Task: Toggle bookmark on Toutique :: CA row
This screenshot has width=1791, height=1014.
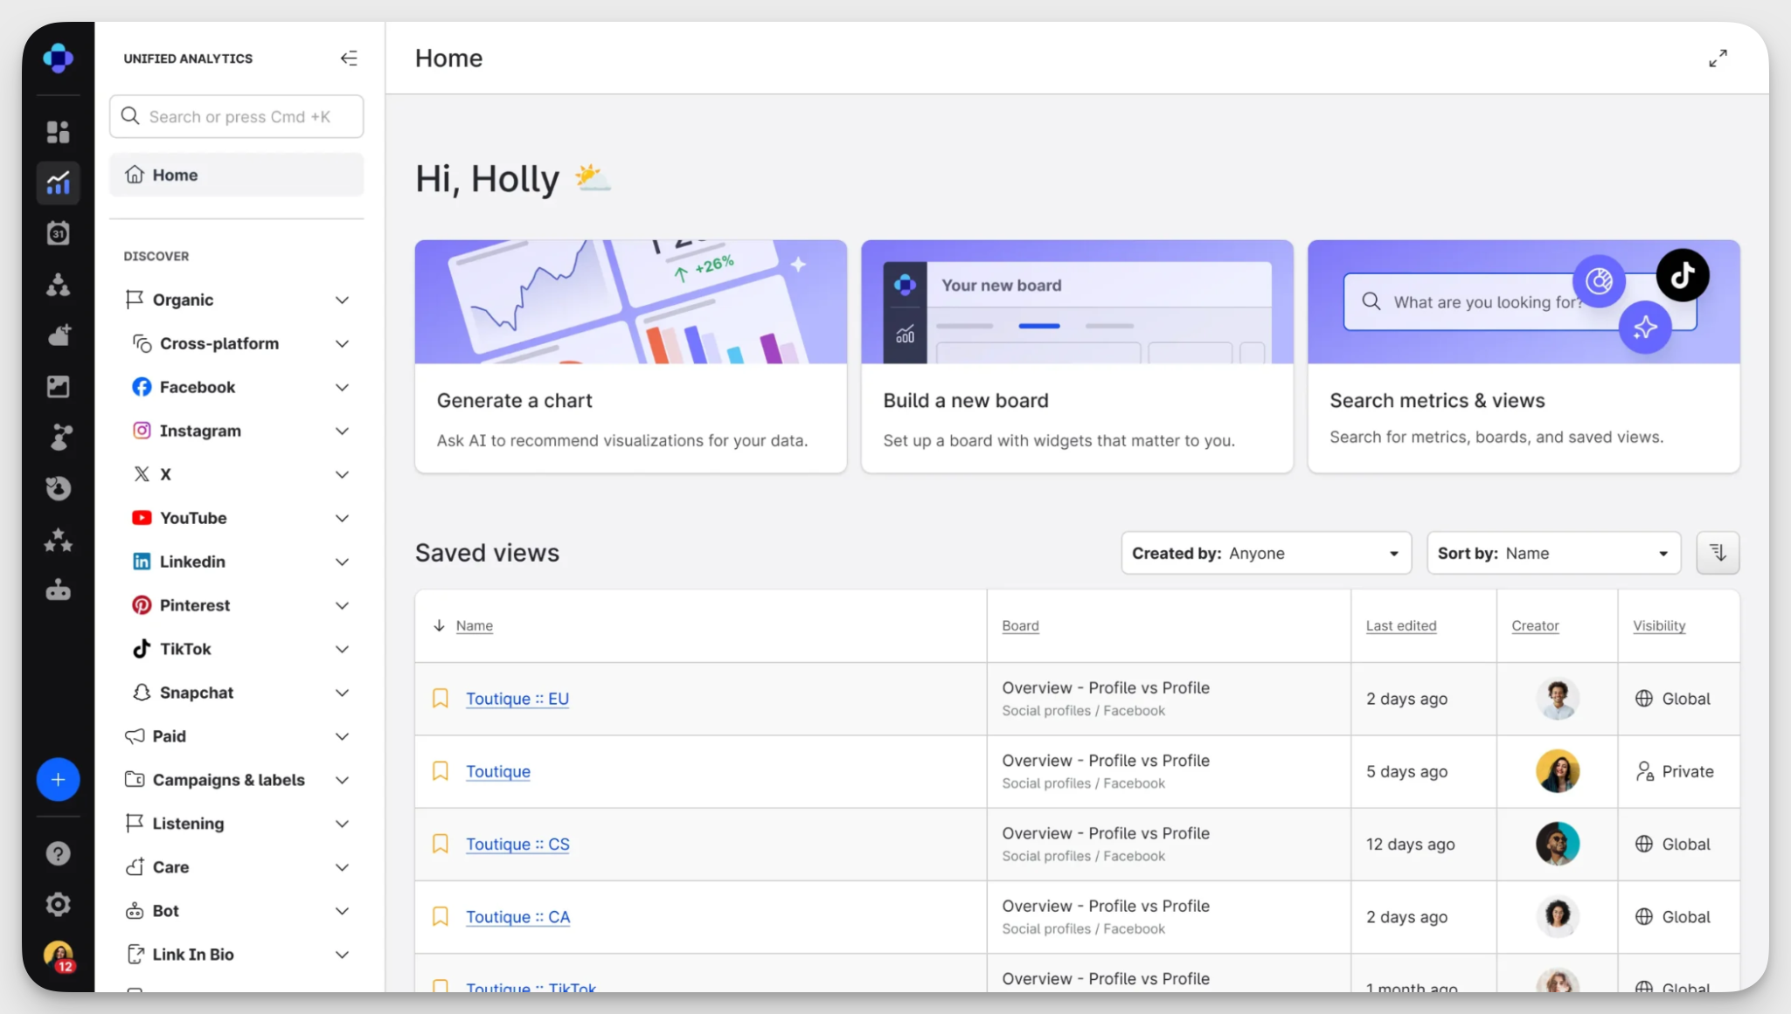Action: click(x=441, y=917)
